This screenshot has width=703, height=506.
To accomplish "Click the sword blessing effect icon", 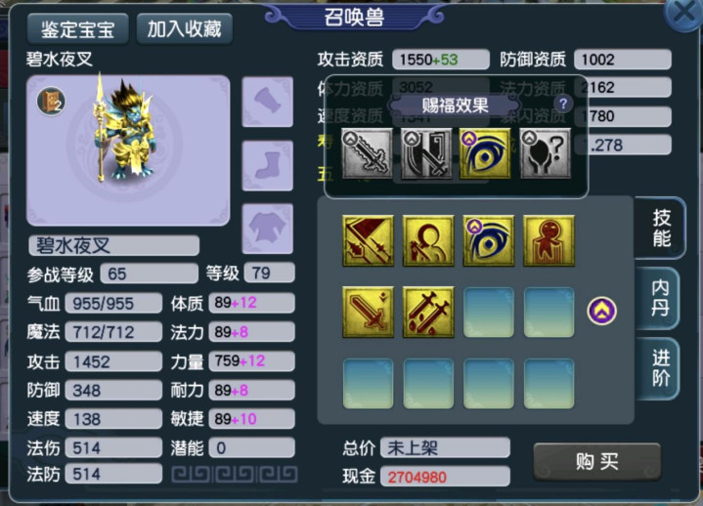I will pyautogui.click(x=368, y=153).
